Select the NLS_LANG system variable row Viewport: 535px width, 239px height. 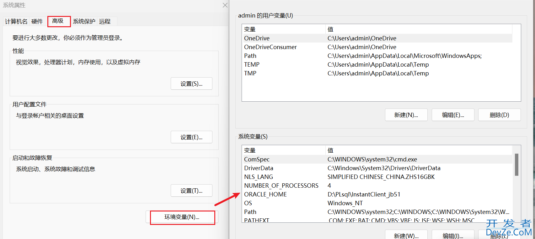(377, 177)
